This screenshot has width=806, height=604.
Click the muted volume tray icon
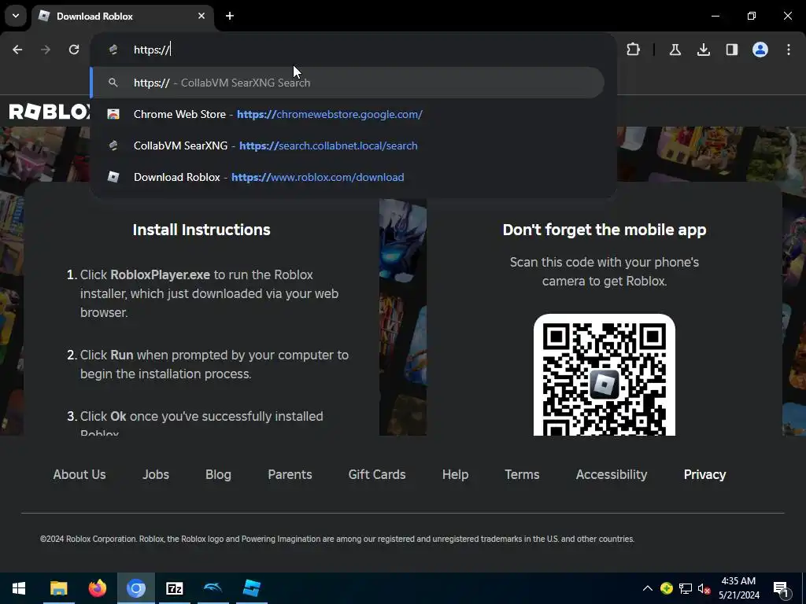point(704,588)
